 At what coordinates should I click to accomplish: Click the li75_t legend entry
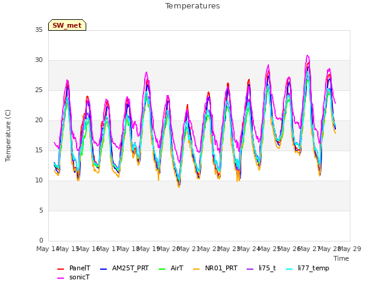[261, 268]
